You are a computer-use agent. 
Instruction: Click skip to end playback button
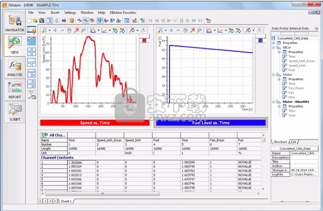(200, 21)
